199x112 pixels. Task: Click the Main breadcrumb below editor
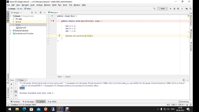(x=60, y=77)
